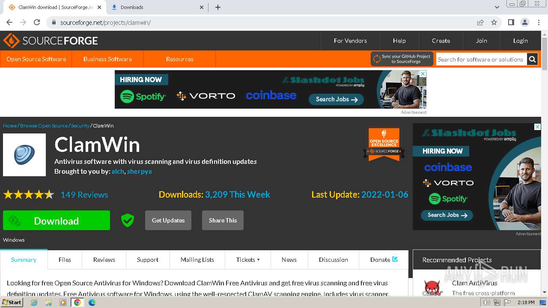Select the Support tab

148,260
